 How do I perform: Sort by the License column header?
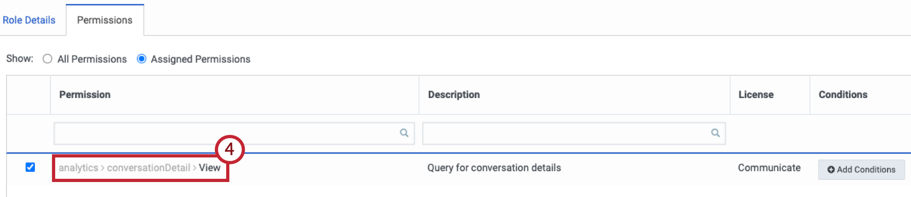(x=756, y=95)
